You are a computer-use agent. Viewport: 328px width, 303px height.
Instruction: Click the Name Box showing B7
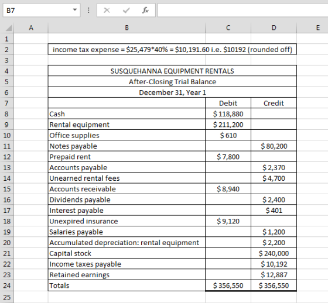[x=42, y=10]
